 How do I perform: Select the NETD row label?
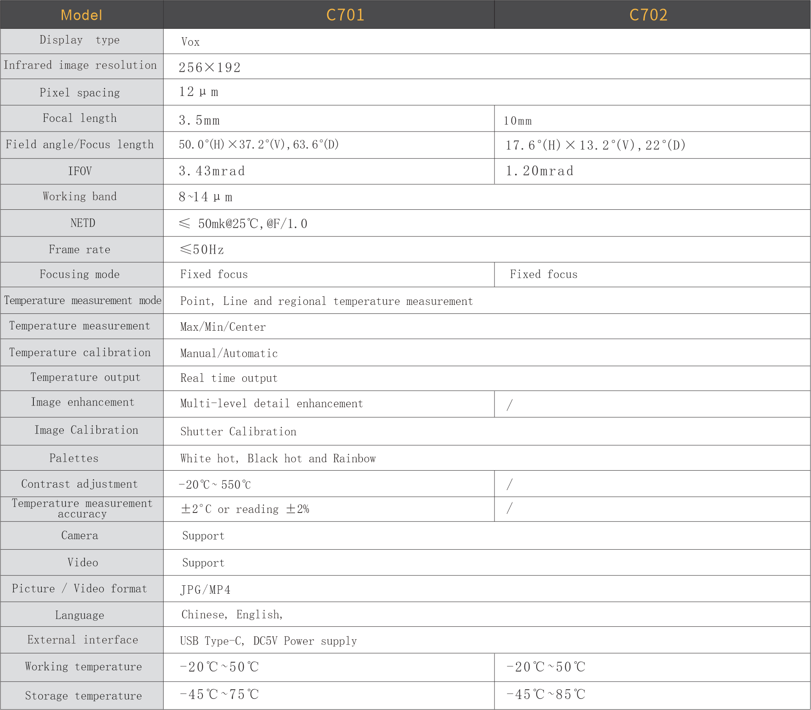pos(82,223)
